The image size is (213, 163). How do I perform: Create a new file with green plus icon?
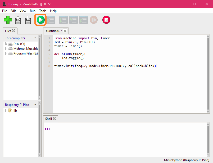[x=8, y=20]
